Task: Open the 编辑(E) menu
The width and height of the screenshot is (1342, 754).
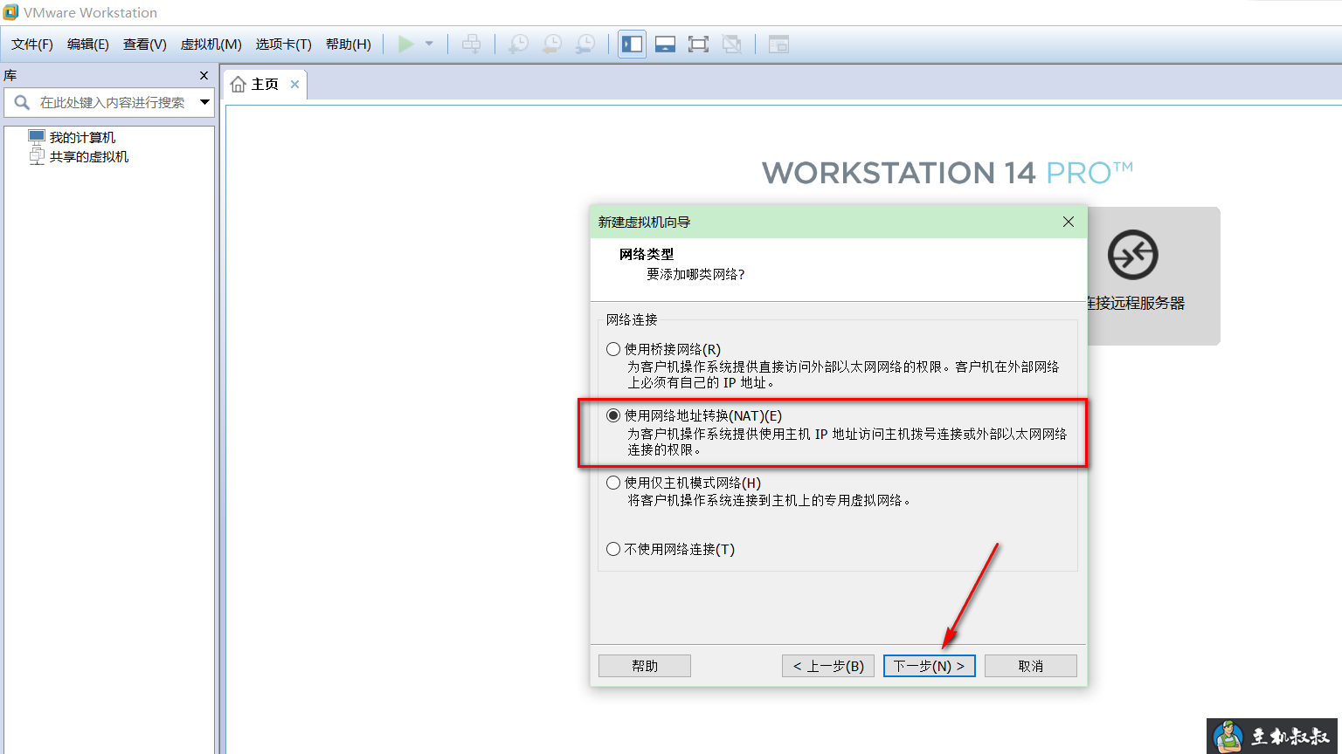Action: click(x=88, y=44)
